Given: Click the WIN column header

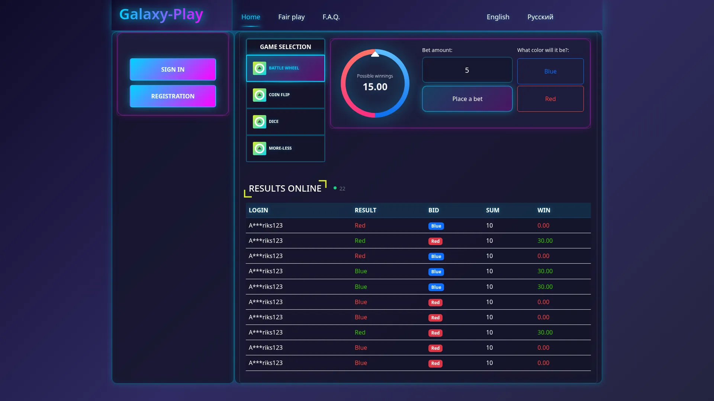Looking at the screenshot, I should point(544,210).
